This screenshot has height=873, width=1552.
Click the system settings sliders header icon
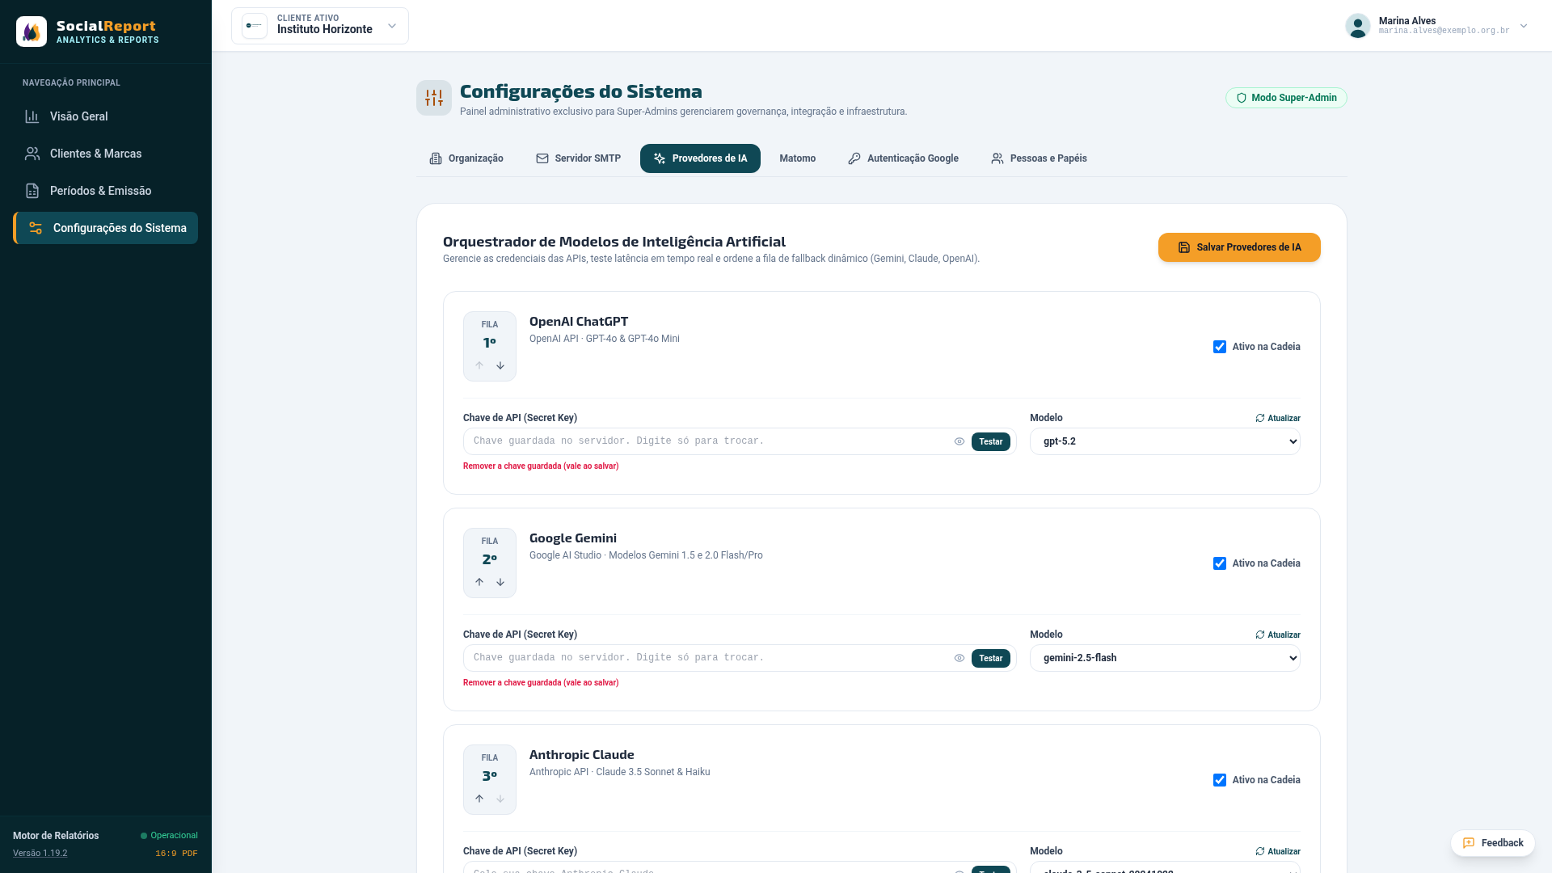coord(434,98)
